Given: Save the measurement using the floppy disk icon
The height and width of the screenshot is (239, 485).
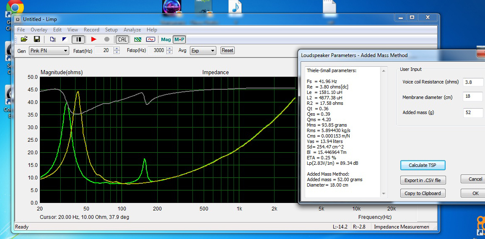Looking at the screenshot, I should (x=37, y=39).
